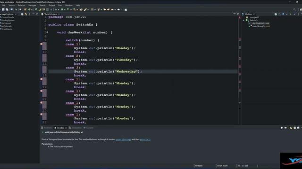Image resolution: width=302 pixels, height=169 pixels.
Task: Click the Save All toolbar icon
Action: (x=7, y=9)
